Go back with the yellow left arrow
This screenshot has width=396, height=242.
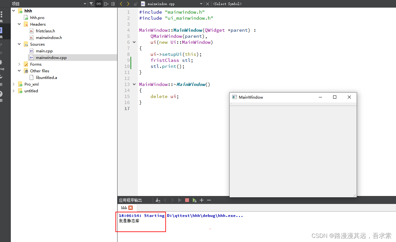click(121, 4)
